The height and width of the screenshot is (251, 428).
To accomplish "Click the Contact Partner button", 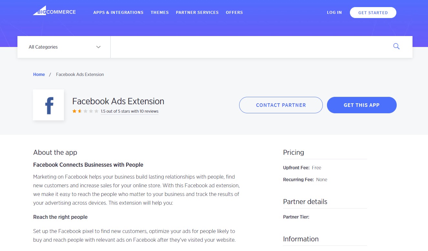I will click(281, 105).
